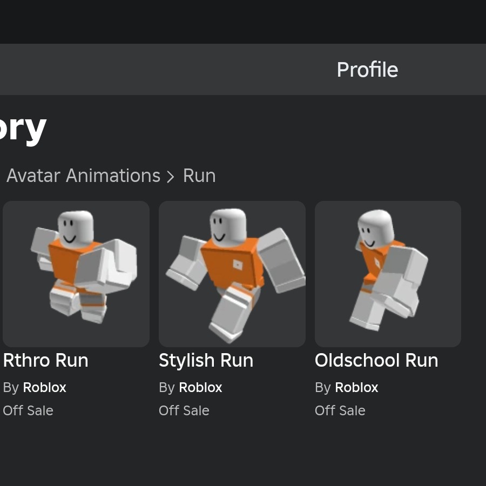The height and width of the screenshot is (486, 486).
Task: Go to Avatar Animations breadcrumb
Action: click(83, 175)
